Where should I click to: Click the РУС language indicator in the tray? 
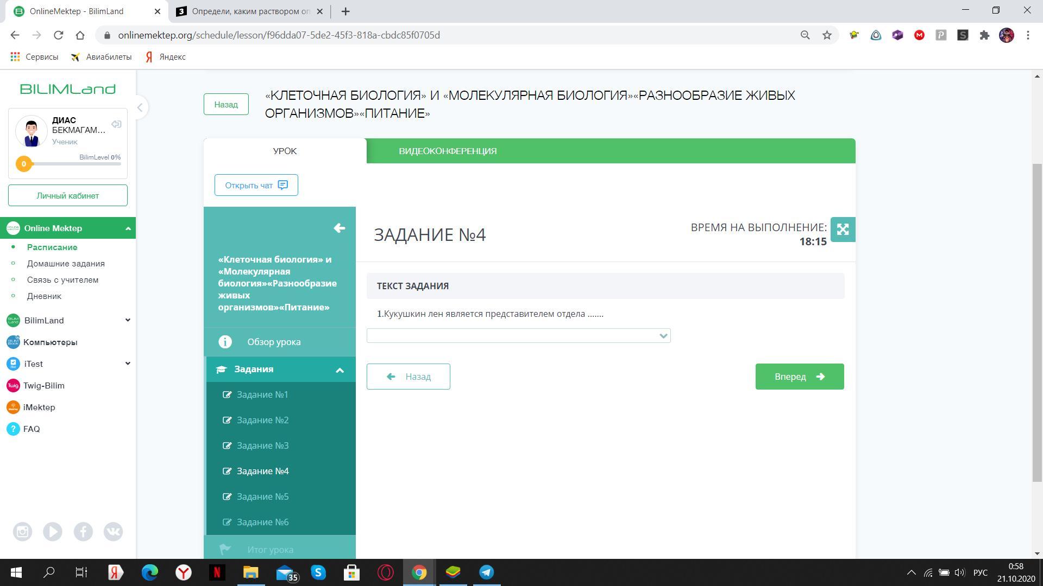(x=980, y=572)
